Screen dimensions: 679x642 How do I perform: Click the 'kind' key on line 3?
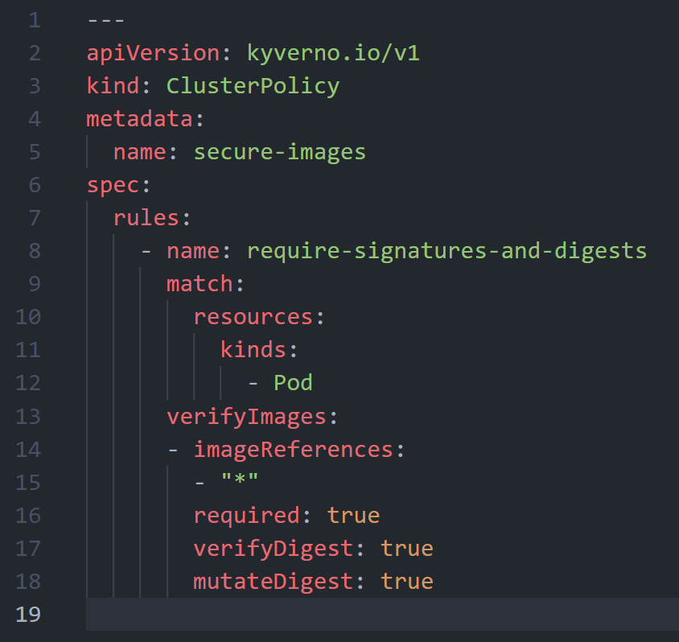113,86
